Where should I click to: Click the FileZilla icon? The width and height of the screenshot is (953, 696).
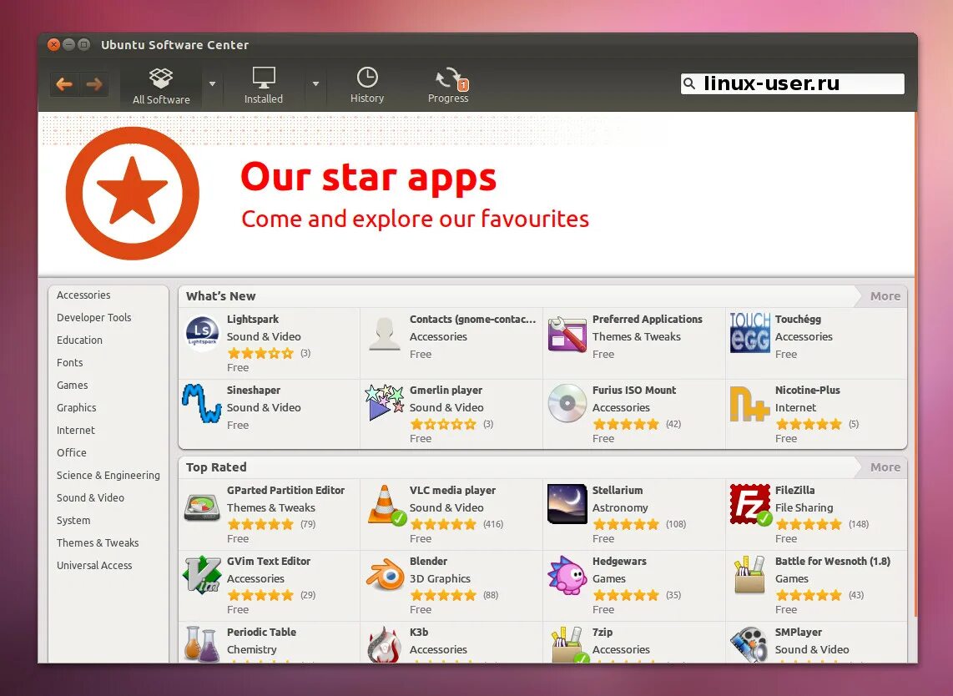tap(750, 505)
